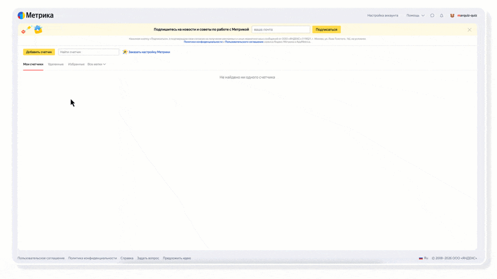Expand the Все метки dropdown
This screenshot has width=497, height=279.
click(x=96, y=64)
